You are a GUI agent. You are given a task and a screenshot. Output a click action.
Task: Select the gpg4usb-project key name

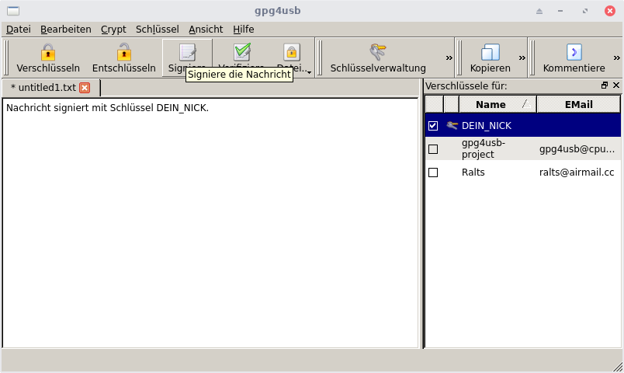pyautogui.click(x=484, y=148)
